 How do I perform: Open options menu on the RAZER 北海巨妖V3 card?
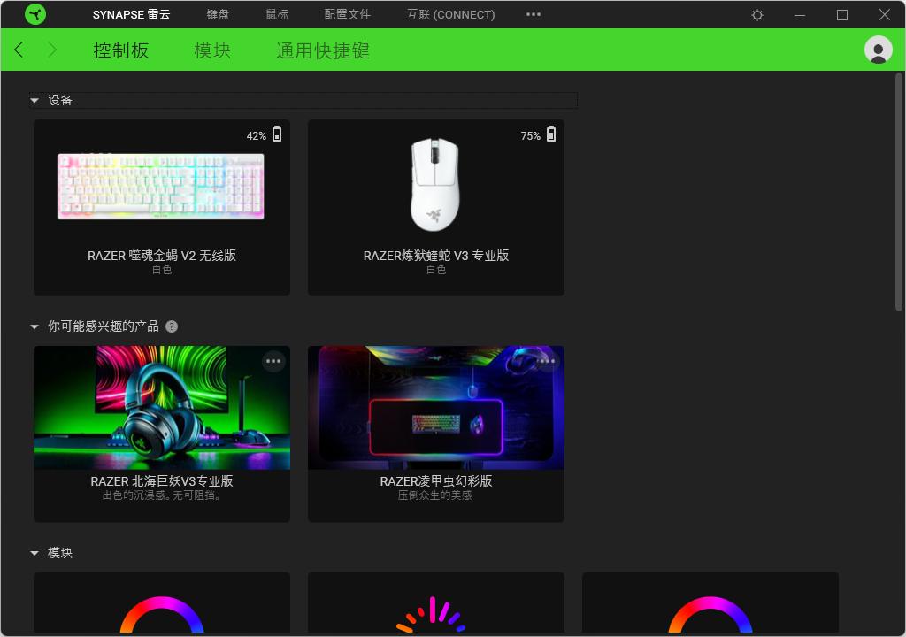[x=273, y=361]
